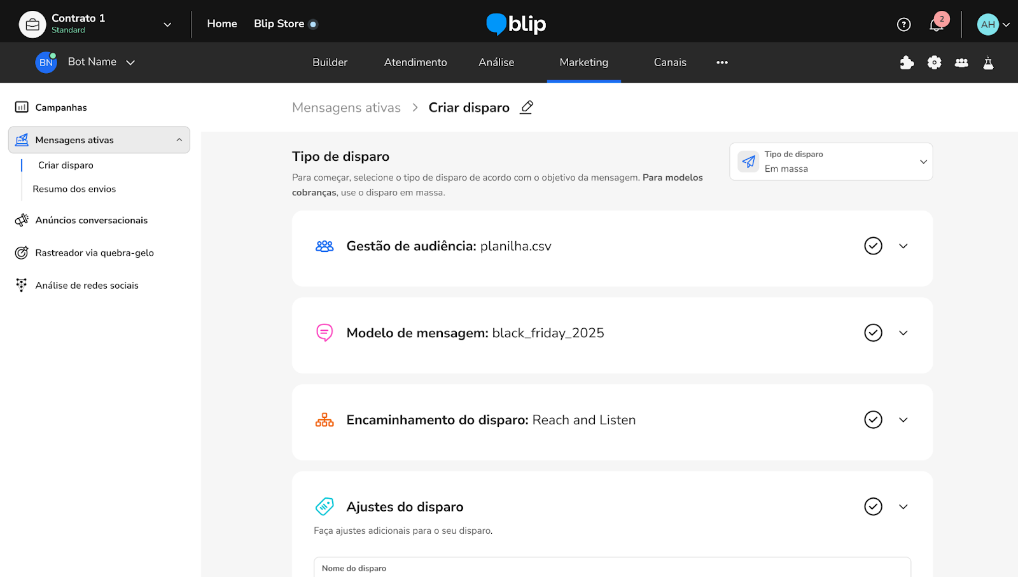Click the help question mark icon
Image resolution: width=1018 pixels, height=577 pixels.
(x=903, y=25)
